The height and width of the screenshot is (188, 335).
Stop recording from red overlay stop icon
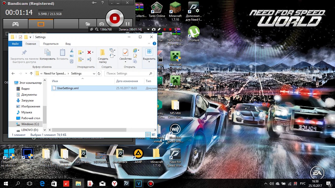pos(170,30)
